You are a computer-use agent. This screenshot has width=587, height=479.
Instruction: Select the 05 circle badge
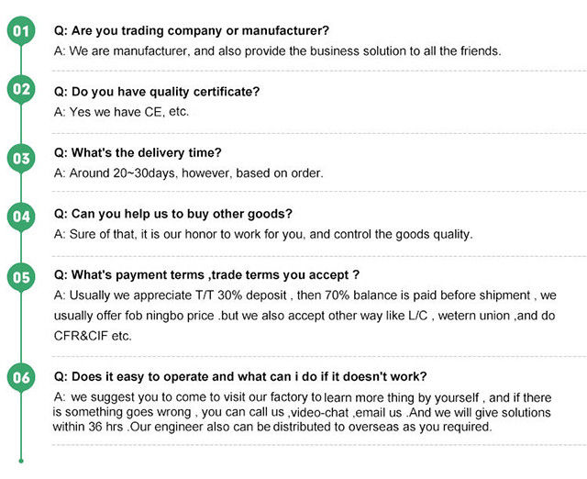(x=20, y=276)
